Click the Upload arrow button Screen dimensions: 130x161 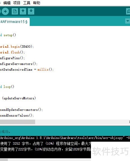(x=5, y=11)
